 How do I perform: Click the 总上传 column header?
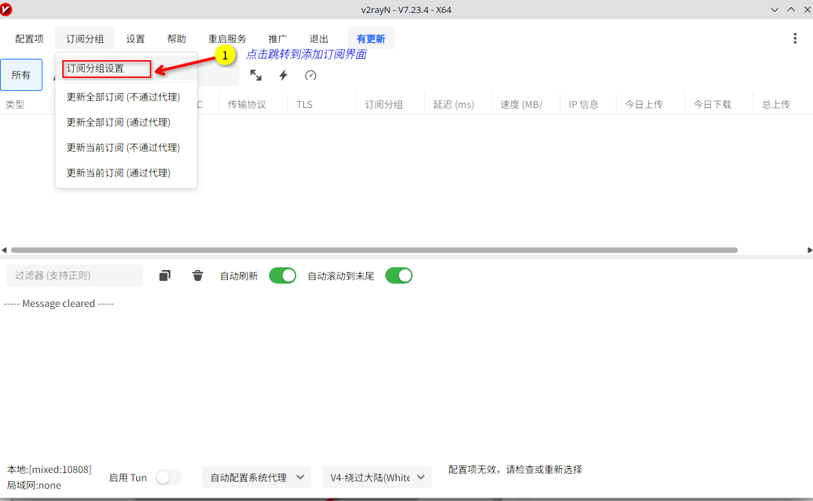click(x=776, y=105)
